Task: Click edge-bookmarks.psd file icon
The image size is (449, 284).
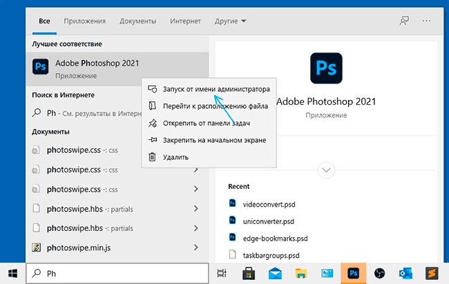Action: [233, 237]
